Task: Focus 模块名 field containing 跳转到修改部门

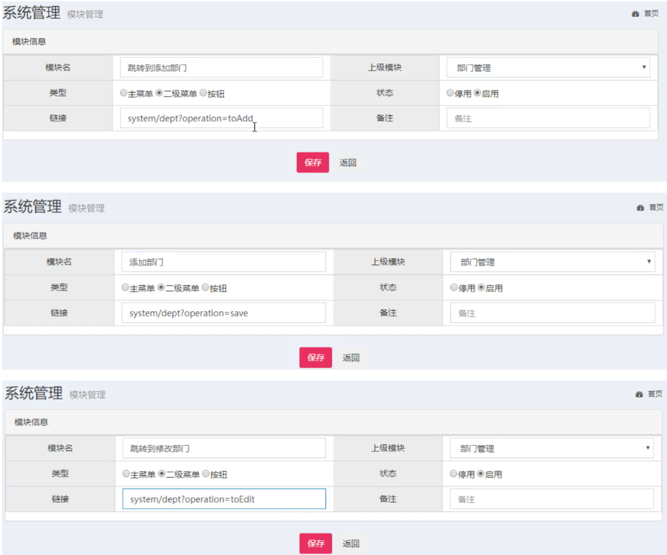Action: pyautogui.click(x=224, y=448)
